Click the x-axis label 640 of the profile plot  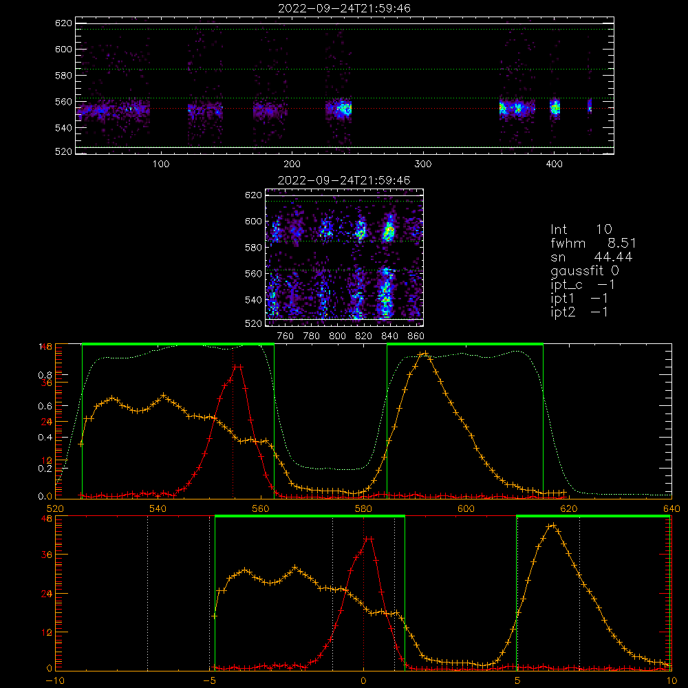pos(671,508)
